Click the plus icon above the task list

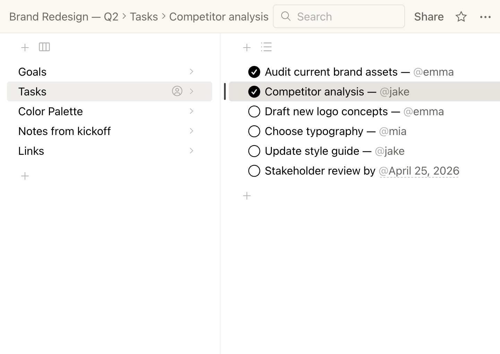click(x=247, y=48)
